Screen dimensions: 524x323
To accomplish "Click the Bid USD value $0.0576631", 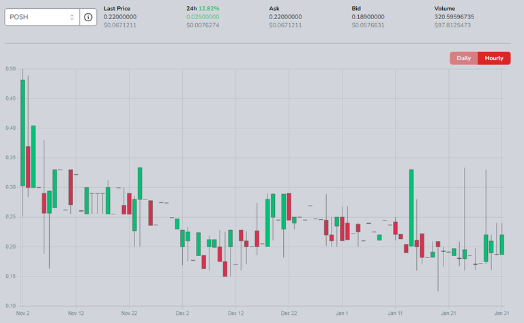I will (368, 25).
